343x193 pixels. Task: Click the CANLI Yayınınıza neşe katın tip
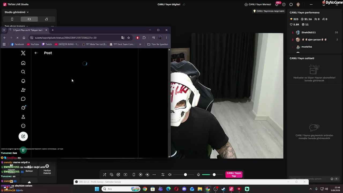pyautogui.click(x=269, y=11)
